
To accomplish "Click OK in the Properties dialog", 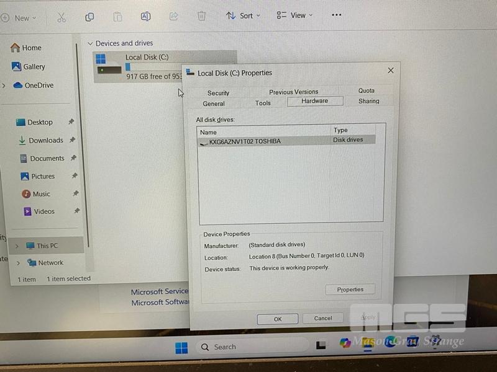I will (278, 319).
